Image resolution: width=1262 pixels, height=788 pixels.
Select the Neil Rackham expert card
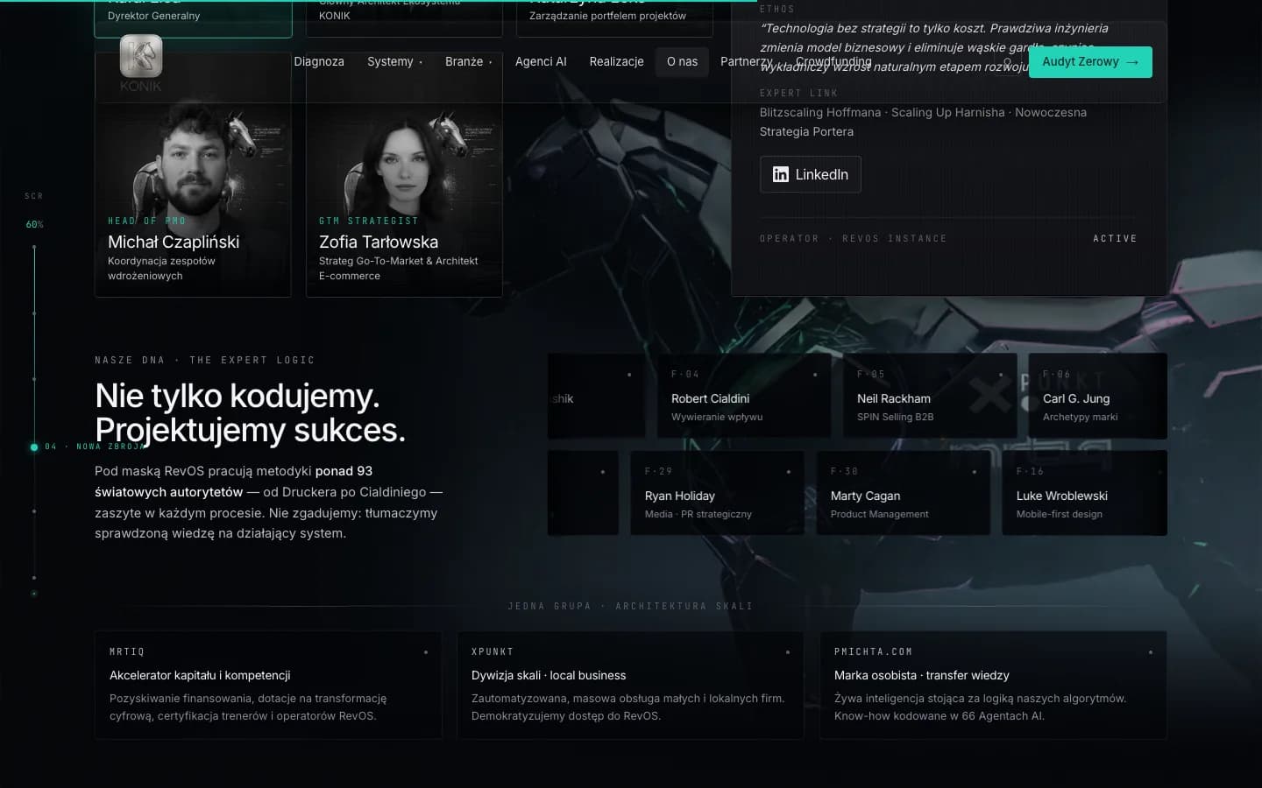930,396
